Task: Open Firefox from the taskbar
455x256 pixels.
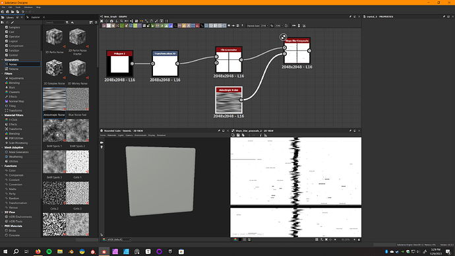Action: [x=38, y=251]
